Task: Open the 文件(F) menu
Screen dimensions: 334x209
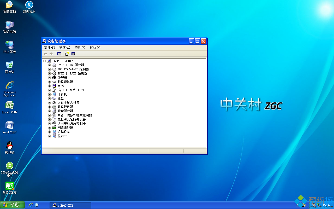Action: (49, 48)
